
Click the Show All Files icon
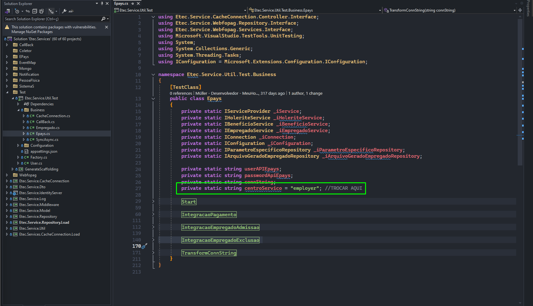[41, 11]
